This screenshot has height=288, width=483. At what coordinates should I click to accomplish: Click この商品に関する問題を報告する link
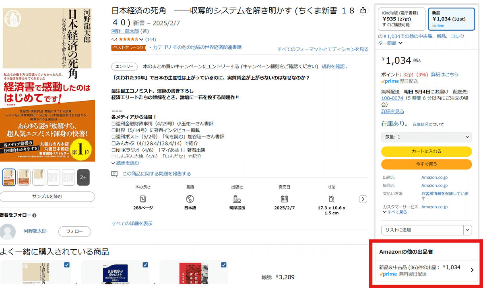pyautogui.click(x=157, y=174)
